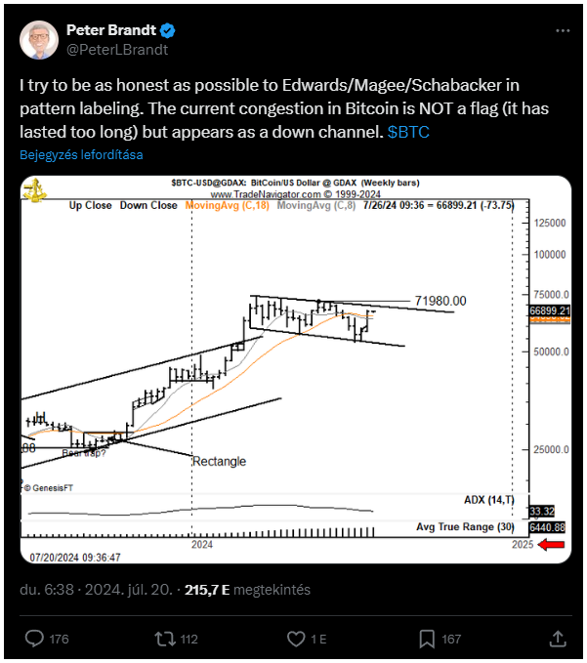The height and width of the screenshot is (663, 587).
Task: Click the 167 bookmarks count
Action: point(451,639)
